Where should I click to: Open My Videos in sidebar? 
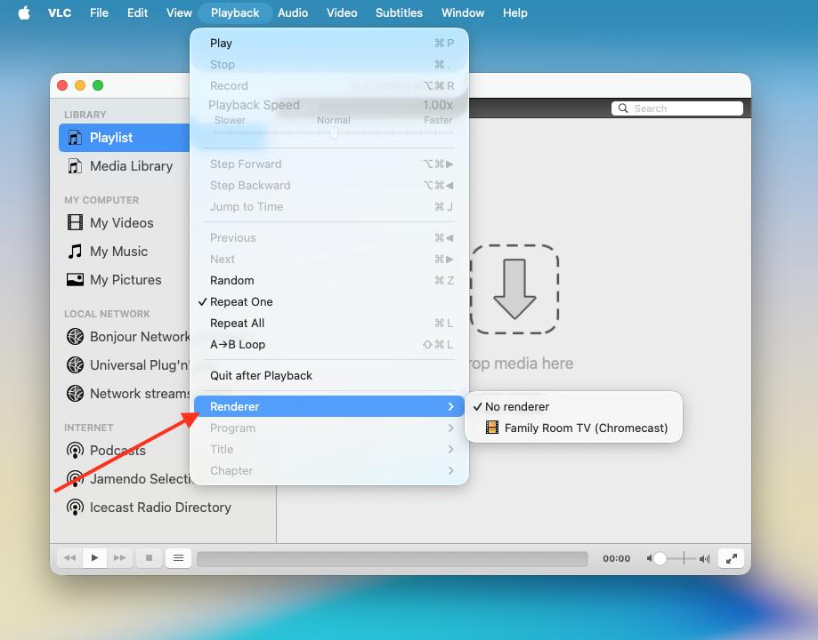tap(124, 222)
